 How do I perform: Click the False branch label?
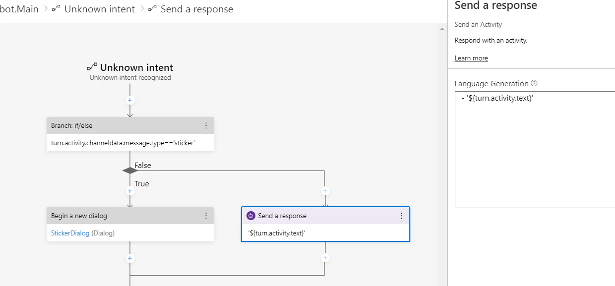143,165
